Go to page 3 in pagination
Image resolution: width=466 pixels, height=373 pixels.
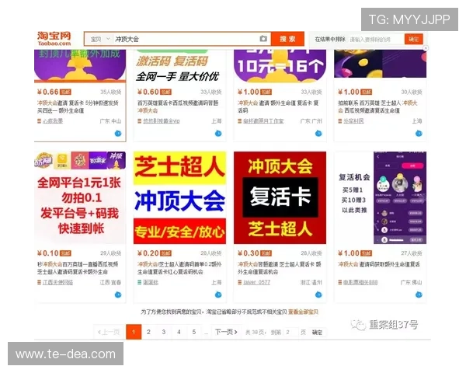[x=164, y=332]
